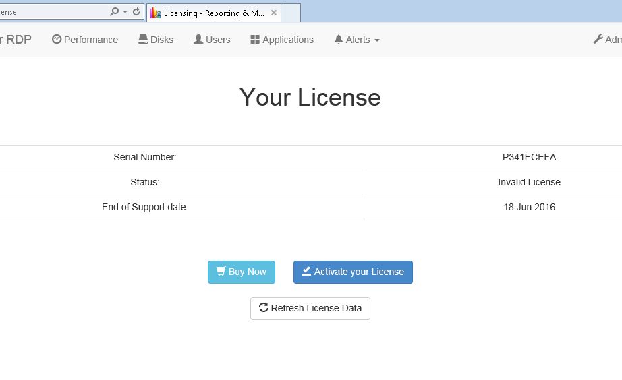Click the browser address field
This screenshot has width=622, height=380.
(53, 12)
